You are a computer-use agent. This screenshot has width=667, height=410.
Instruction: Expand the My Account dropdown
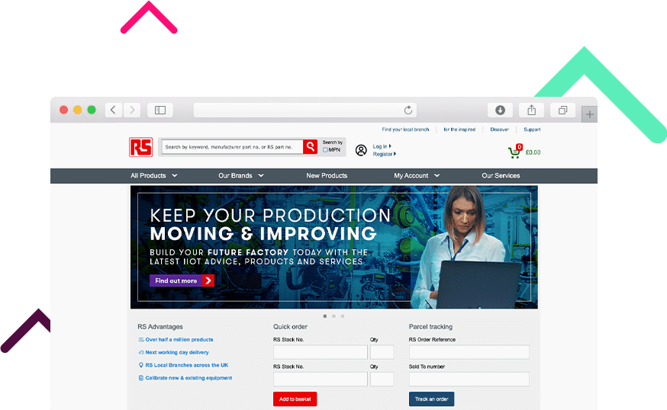coord(417,175)
